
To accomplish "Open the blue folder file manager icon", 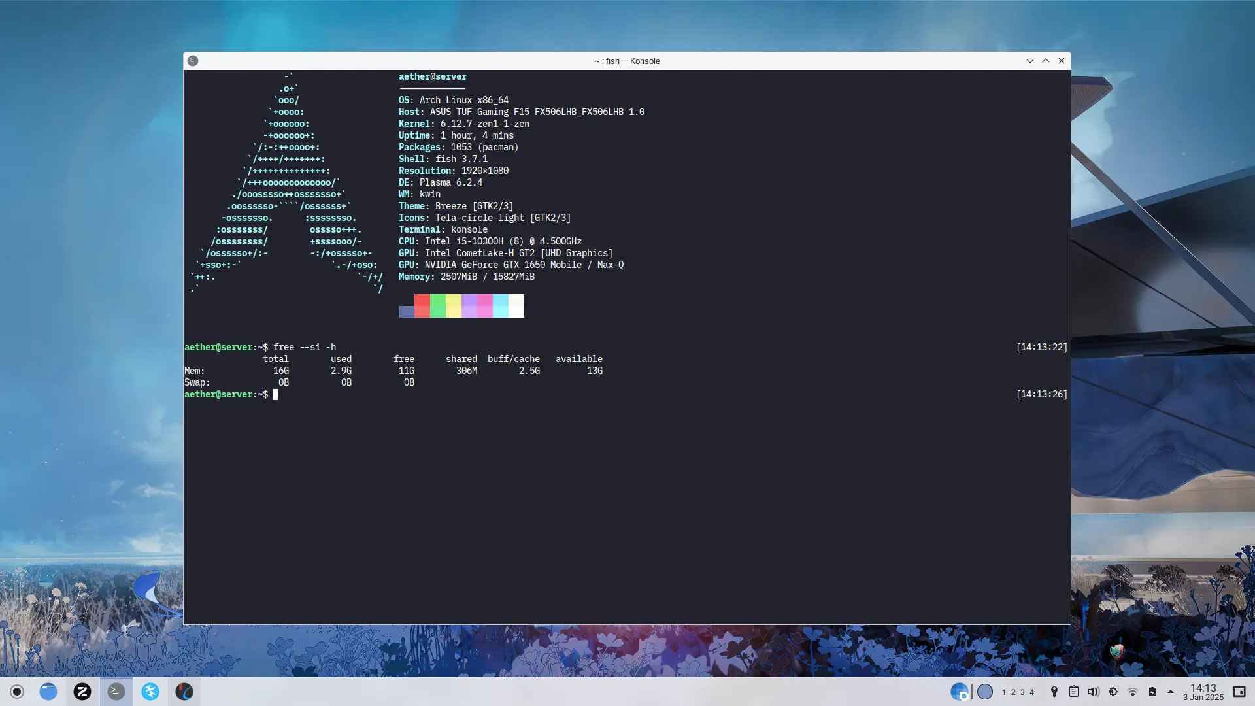I will [48, 692].
